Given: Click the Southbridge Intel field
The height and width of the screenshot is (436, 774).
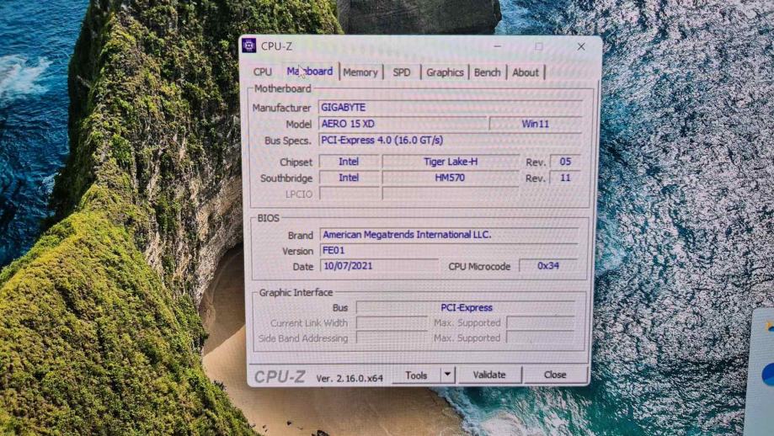Looking at the screenshot, I should coord(349,178).
